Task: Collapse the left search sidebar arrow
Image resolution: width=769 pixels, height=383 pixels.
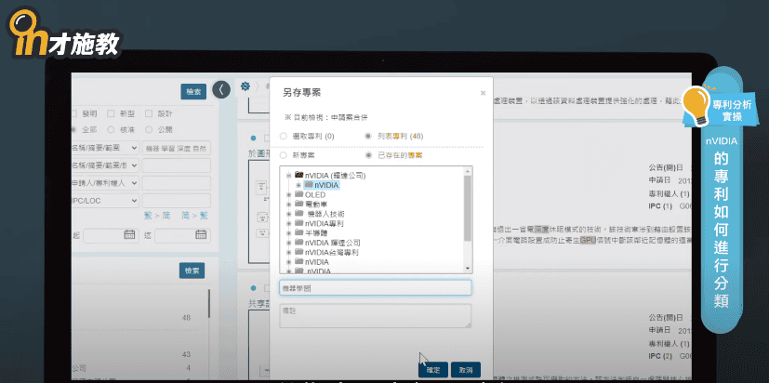Action: coord(220,89)
